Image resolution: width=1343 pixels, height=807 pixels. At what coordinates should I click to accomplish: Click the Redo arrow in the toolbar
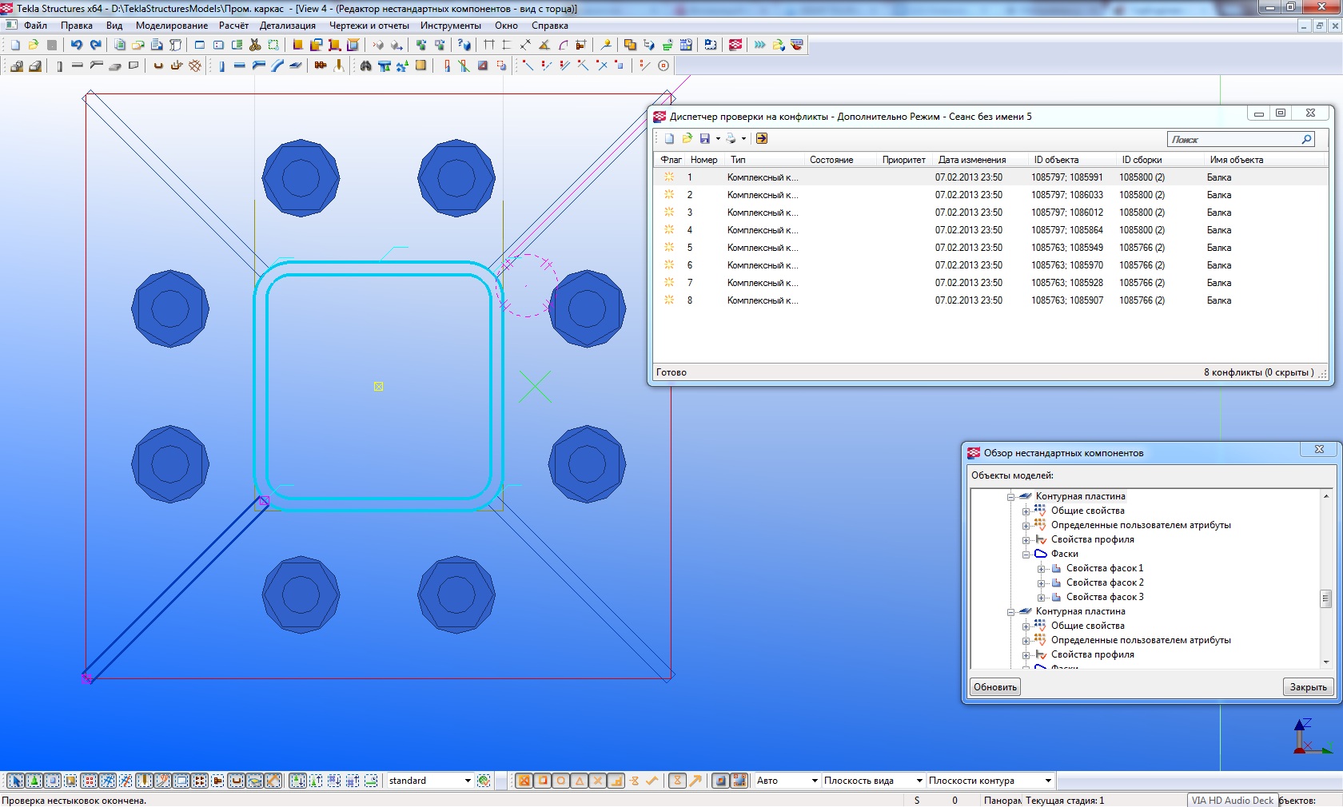coord(96,45)
